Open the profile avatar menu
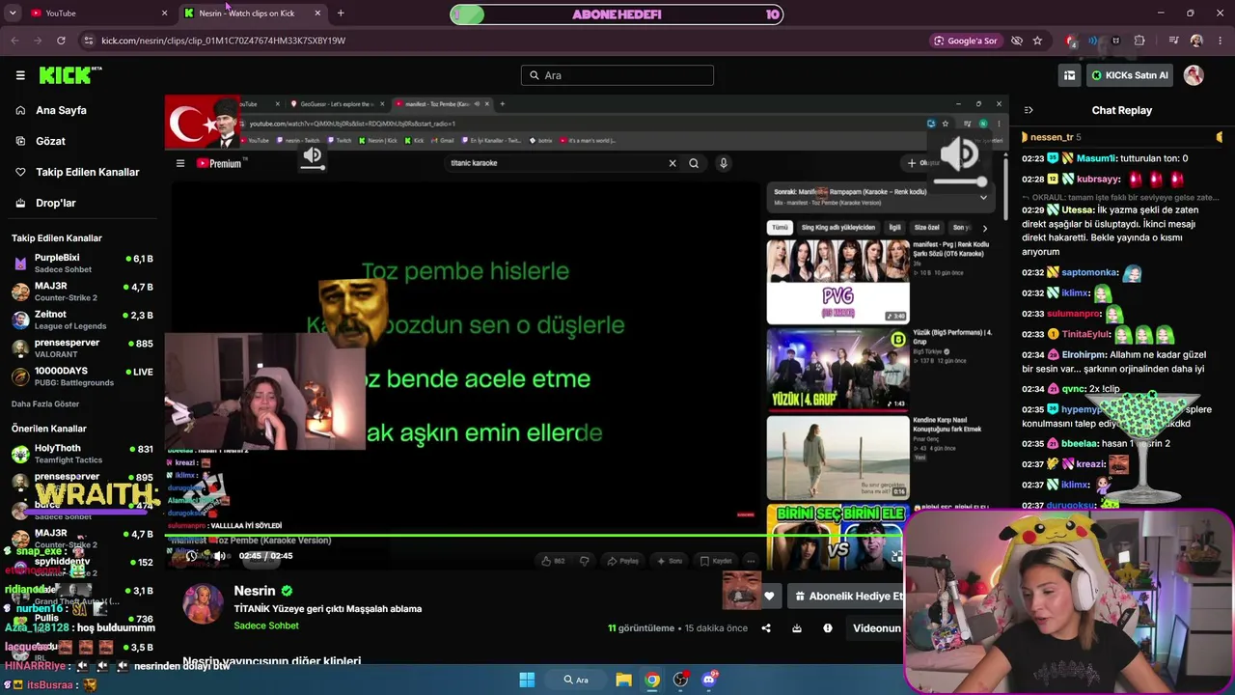The height and width of the screenshot is (695, 1235). [x=1194, y=75]
